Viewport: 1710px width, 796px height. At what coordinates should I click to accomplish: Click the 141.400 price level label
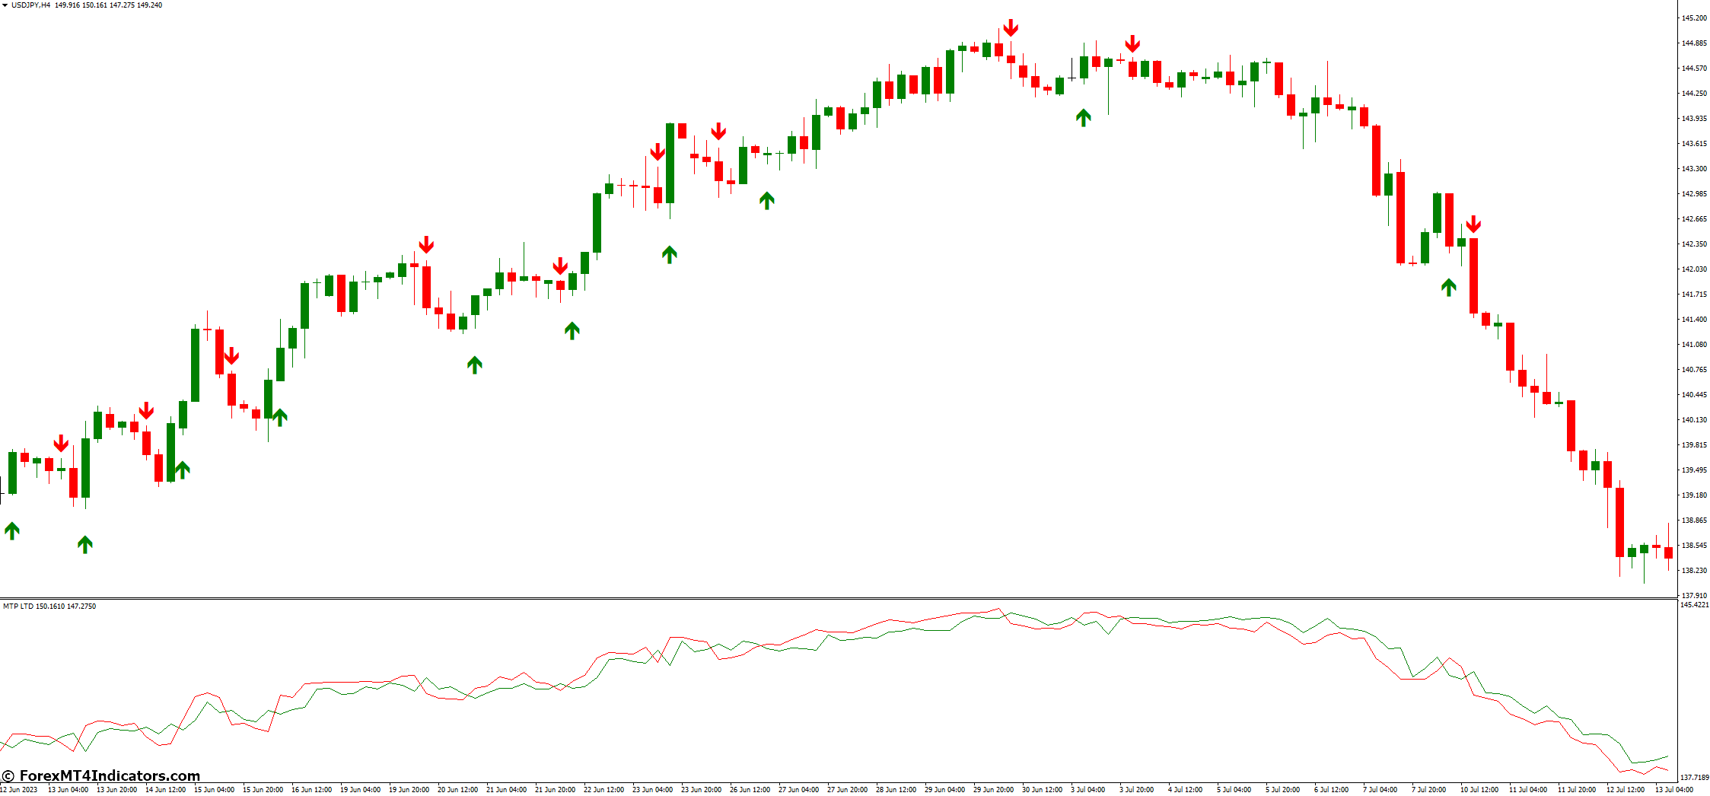1693,319
